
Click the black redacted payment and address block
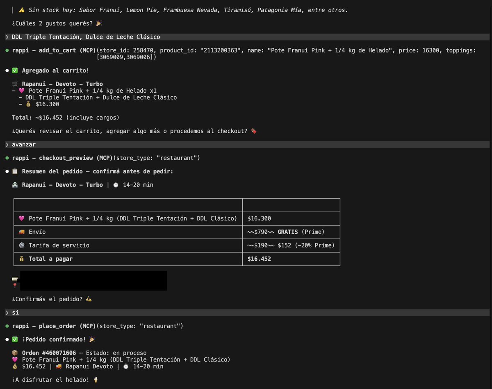(x=93, y=280)
